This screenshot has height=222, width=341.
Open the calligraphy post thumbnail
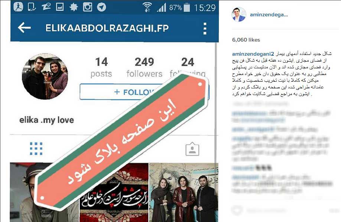click(x=114, y=192)
